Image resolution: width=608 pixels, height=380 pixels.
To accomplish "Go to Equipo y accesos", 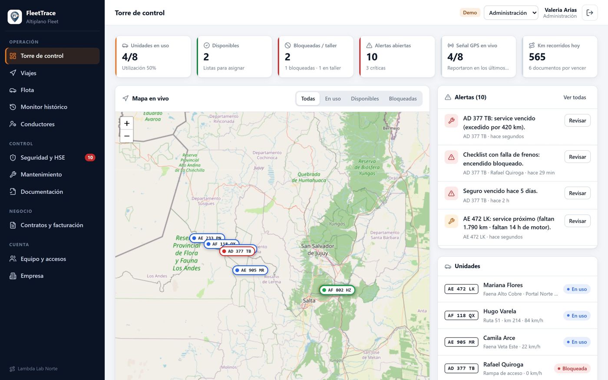I will point(53,259).
